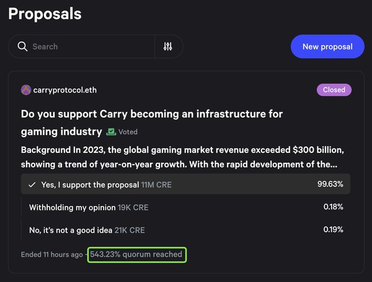Click the 0.19% result percentage
This screenshot has width=372, height=282.
(x=333, y=230)
